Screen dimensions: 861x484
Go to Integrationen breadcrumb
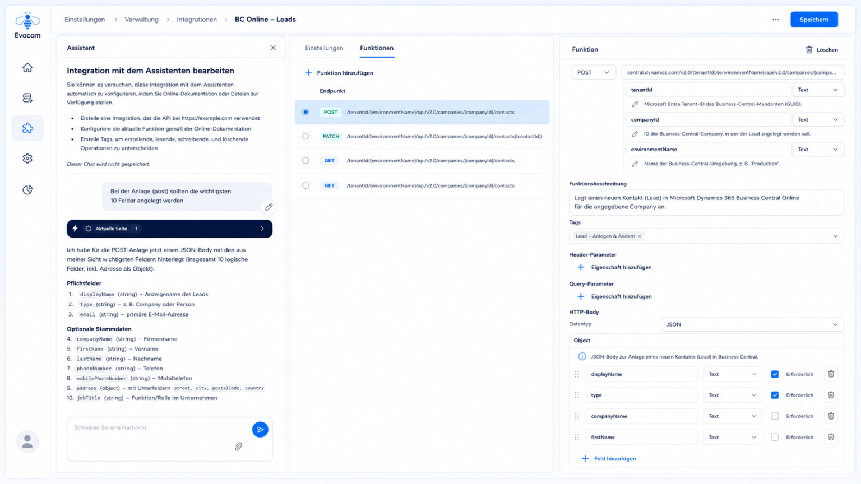click(197, 20)
